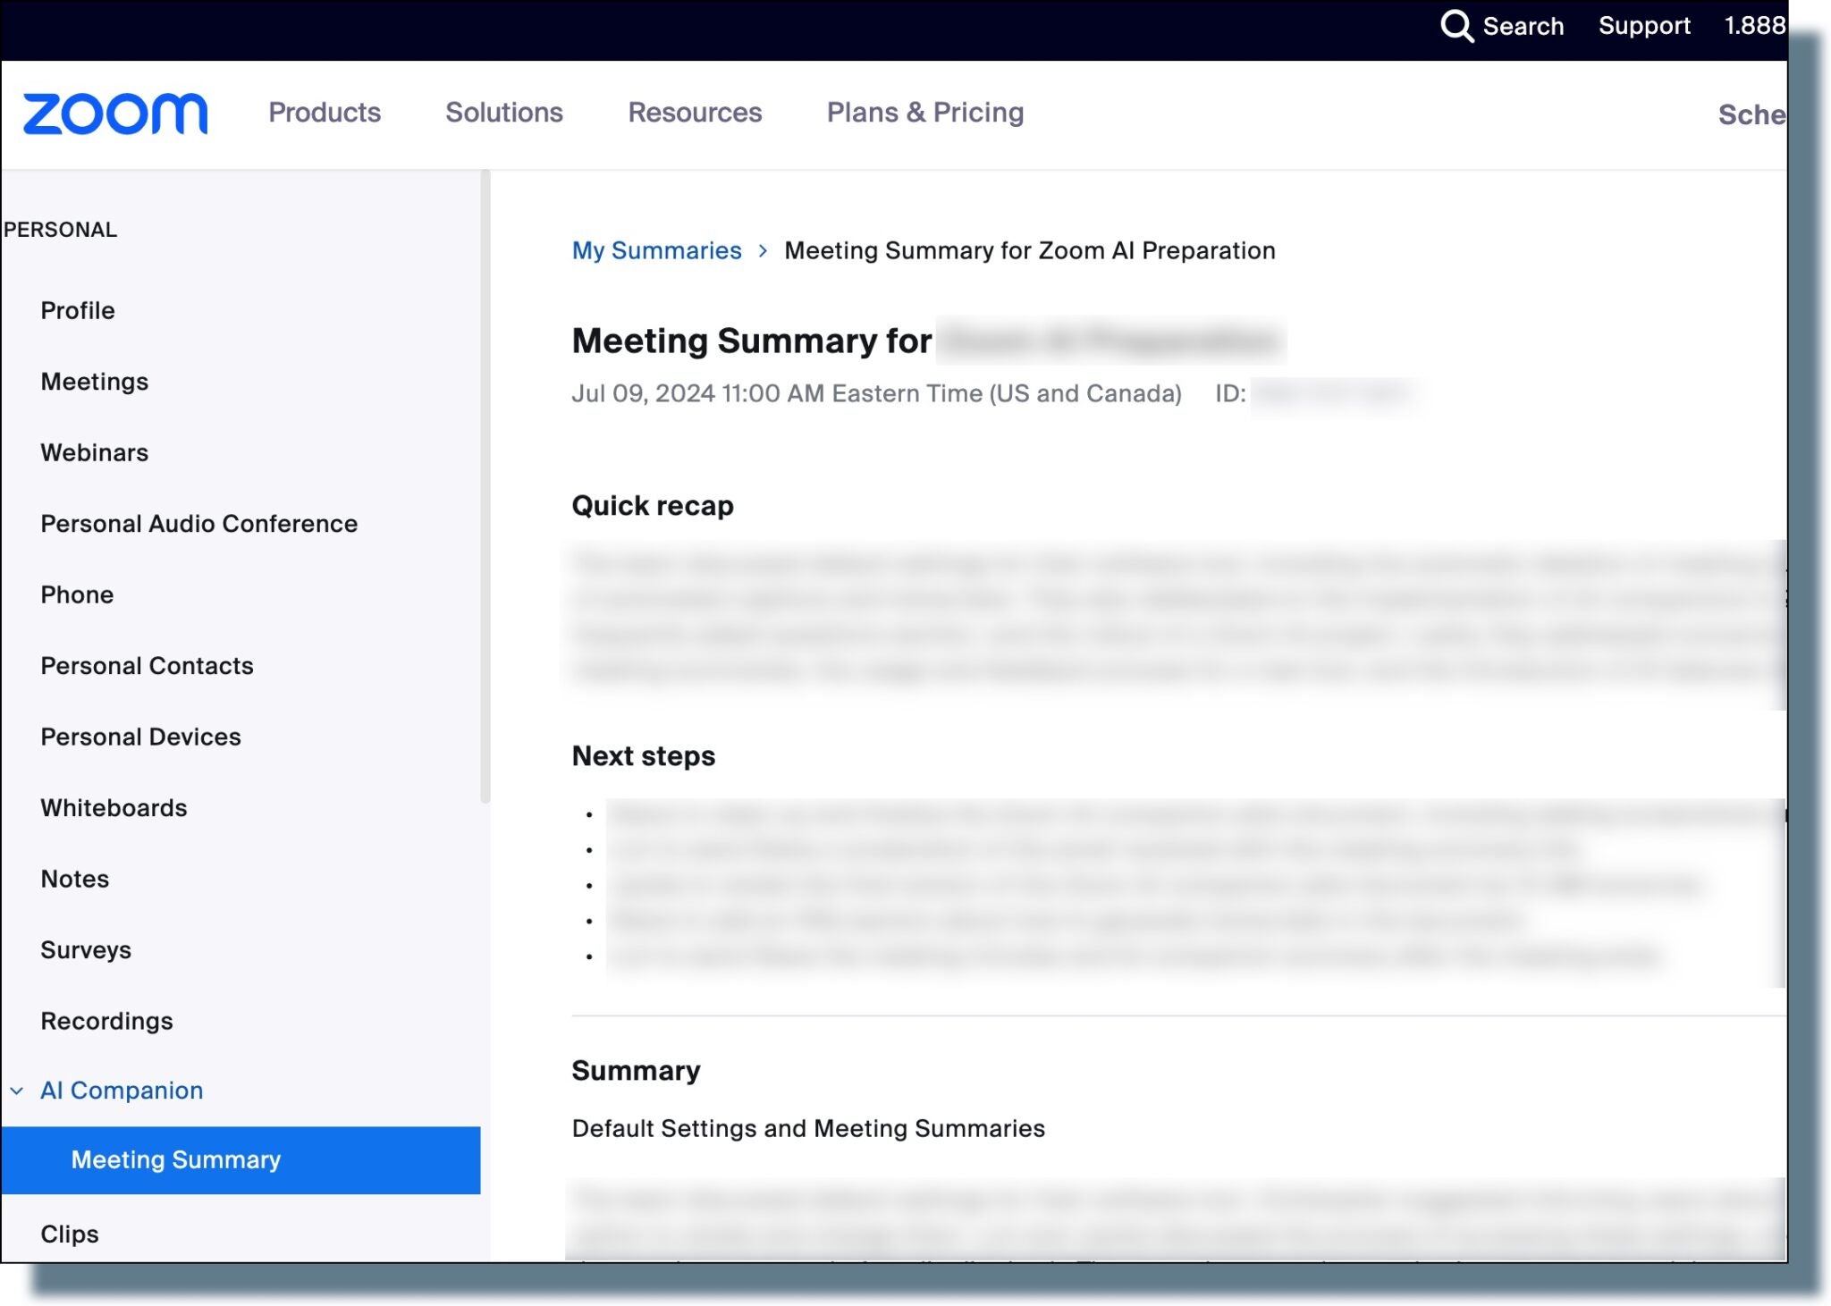Open Personal Audio Conference settings
Viewport: 1831px width, 1306px height.
pos(198,523)
